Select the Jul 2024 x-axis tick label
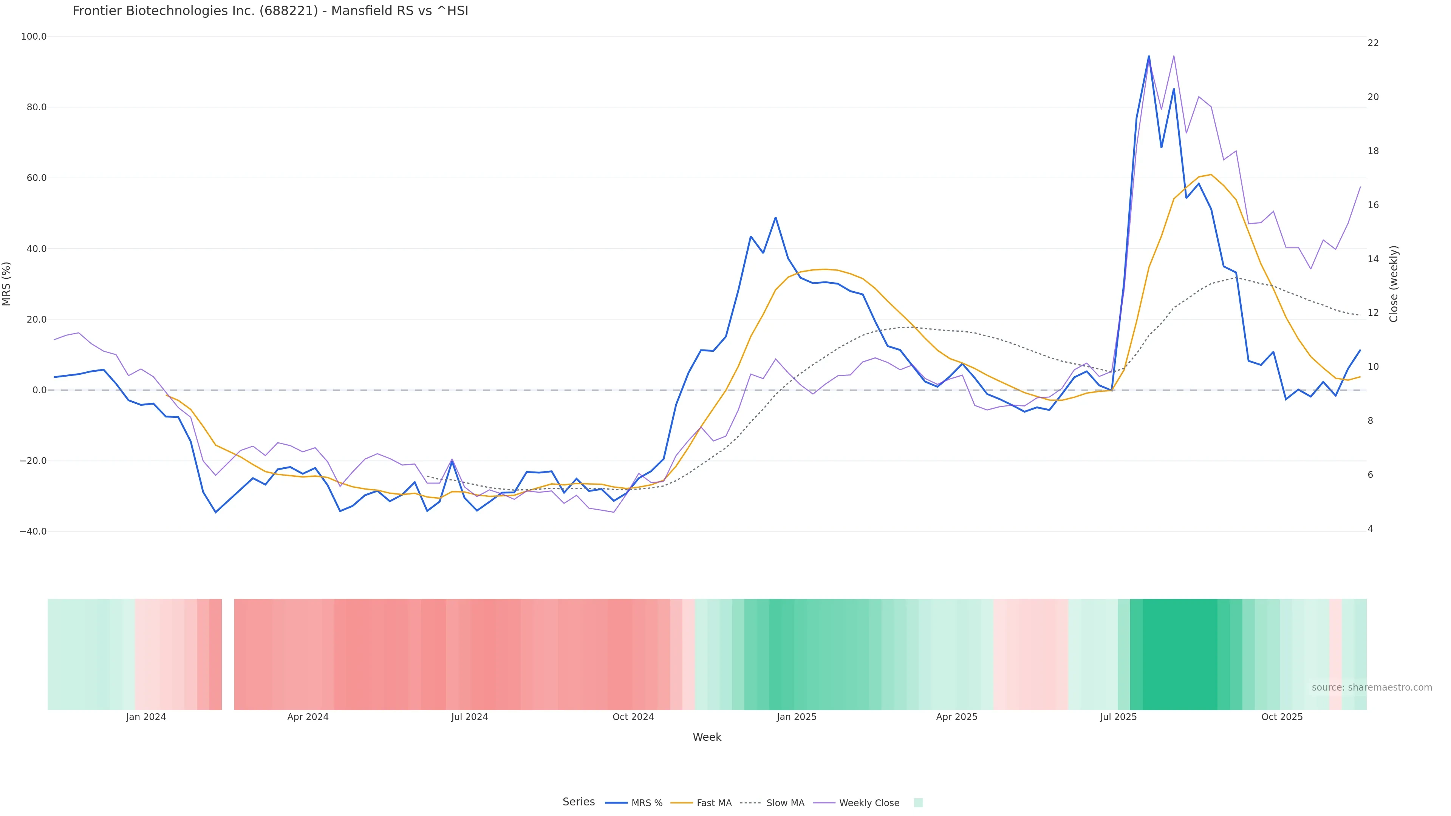The width and height of the screenshot is (1451, 816). [469, 717]
